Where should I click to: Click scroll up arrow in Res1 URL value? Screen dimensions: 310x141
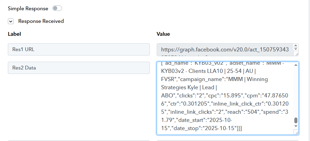point(296,46)
